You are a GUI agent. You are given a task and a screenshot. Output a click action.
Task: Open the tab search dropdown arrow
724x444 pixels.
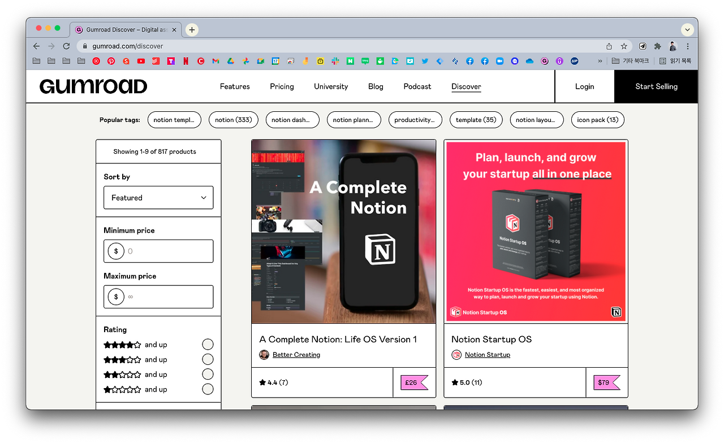(x=687, y=30)
